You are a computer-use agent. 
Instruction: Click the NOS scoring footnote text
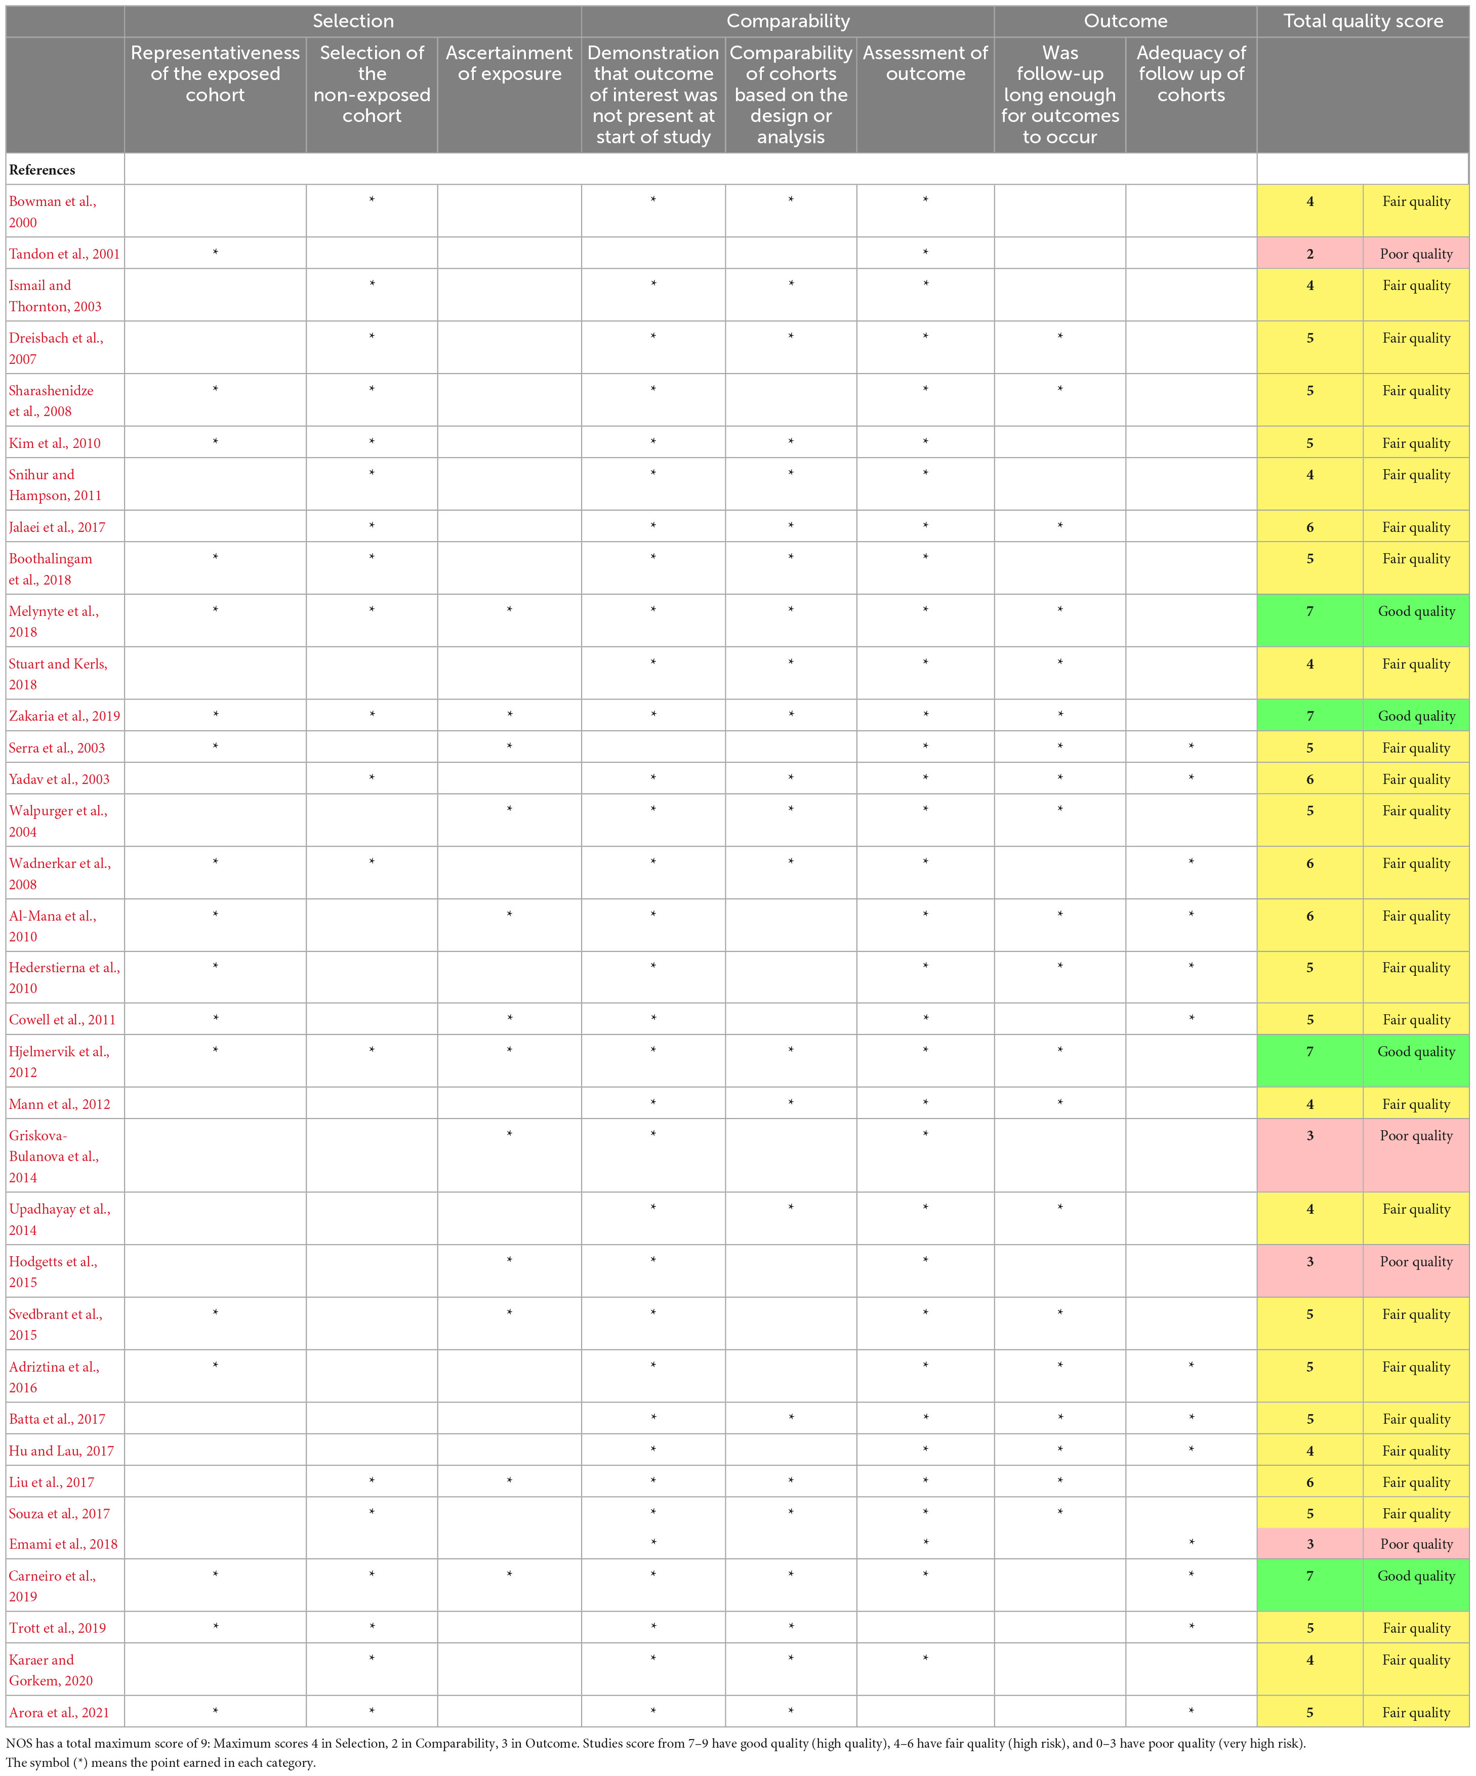(655, 1743)
